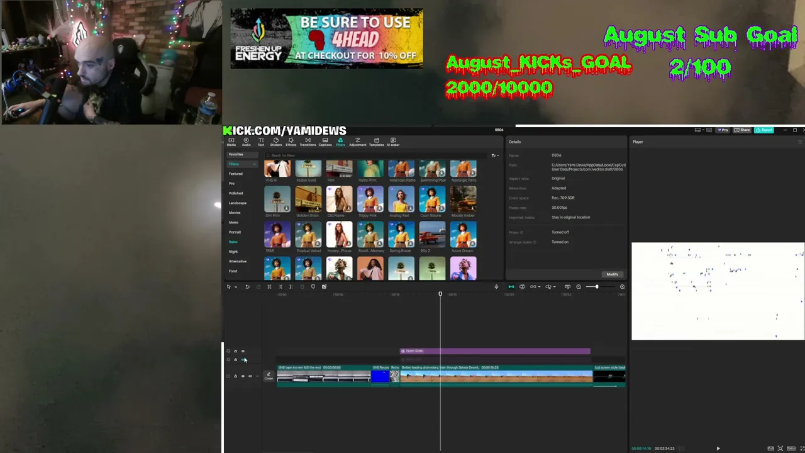Switch to the Effects tab
This screenshot has height=453, width=805.
tap(291, 142)
